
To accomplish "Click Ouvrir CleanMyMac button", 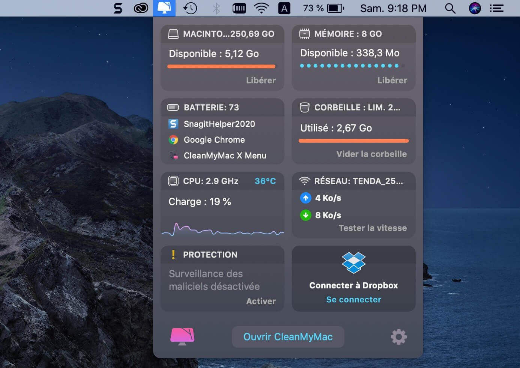I will pos(288,337).
